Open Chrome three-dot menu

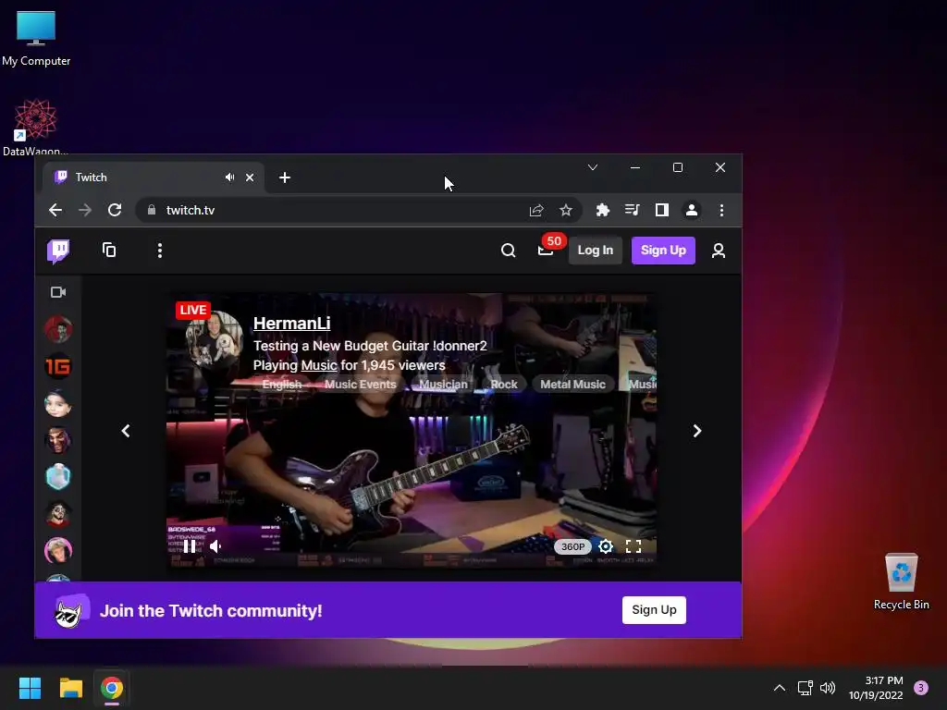click(721, 210)
